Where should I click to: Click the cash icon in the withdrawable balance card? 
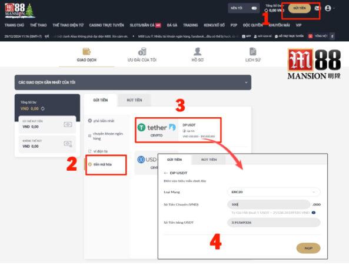(x=68, y=124)
